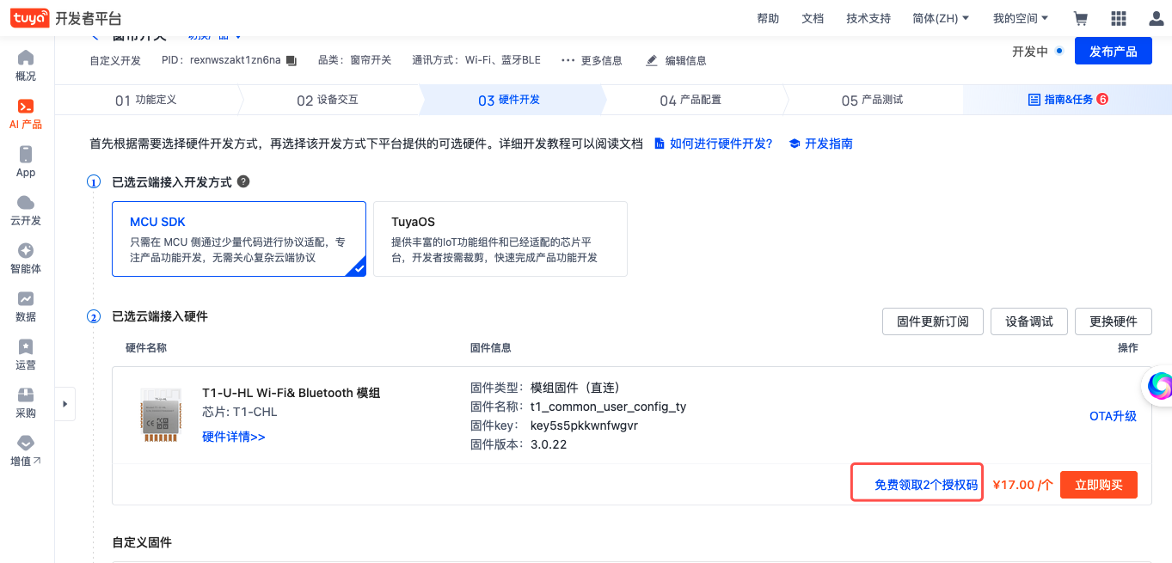
Task: Click the 发布产品 button
Action: (1114, 52)
